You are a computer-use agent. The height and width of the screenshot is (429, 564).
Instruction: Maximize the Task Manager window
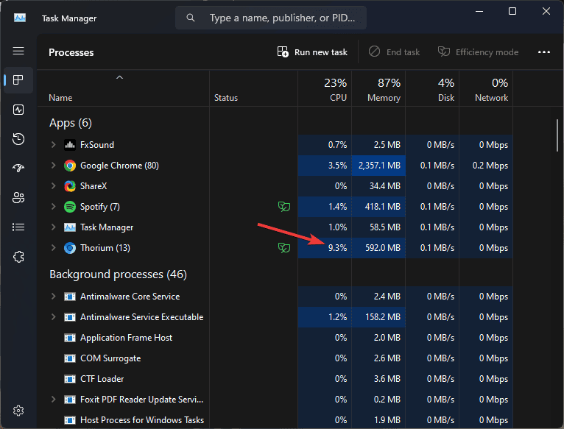click(x=512, y=11)
